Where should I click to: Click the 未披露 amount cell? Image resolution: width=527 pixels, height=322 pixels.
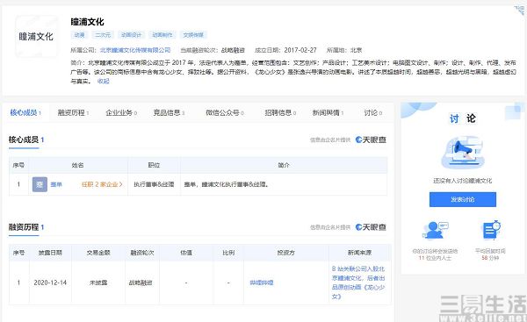tap(98, 283)
